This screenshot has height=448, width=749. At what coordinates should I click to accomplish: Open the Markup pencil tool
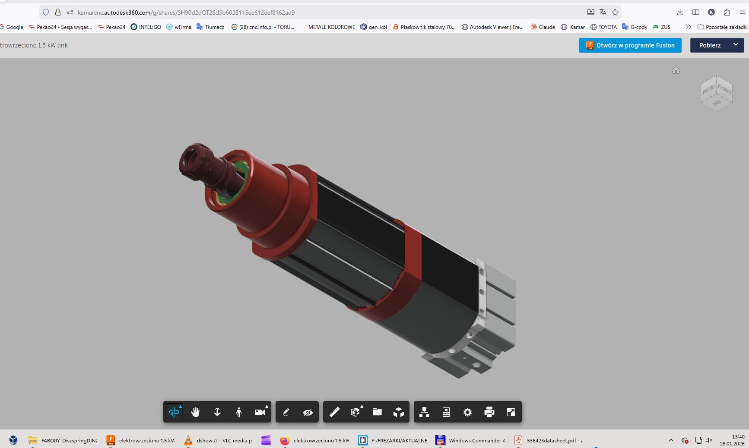click(x=286, y=412)
